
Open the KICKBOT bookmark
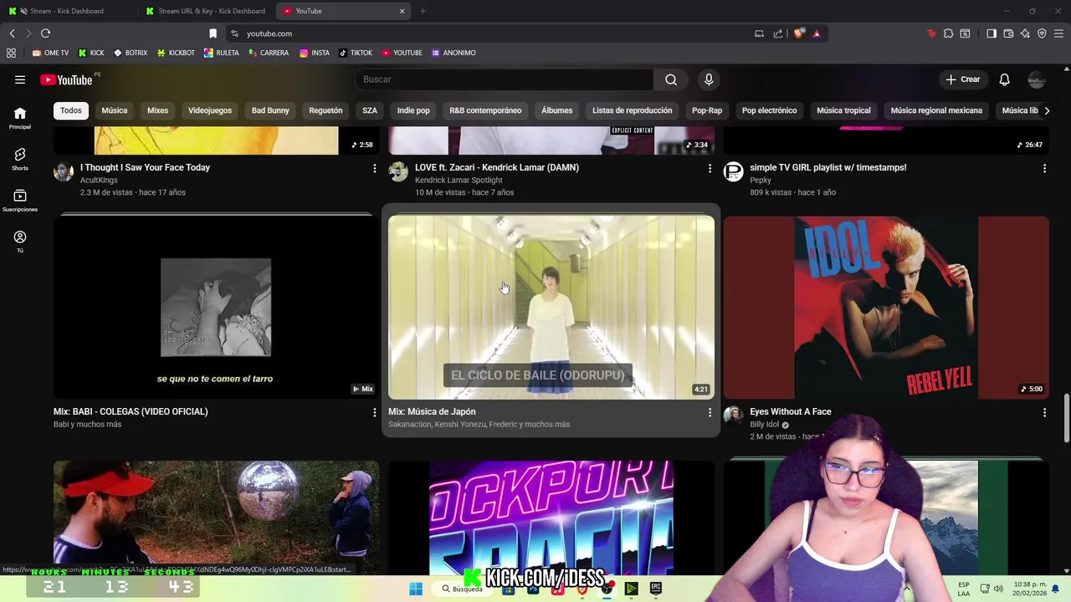(x=176, y=53)
